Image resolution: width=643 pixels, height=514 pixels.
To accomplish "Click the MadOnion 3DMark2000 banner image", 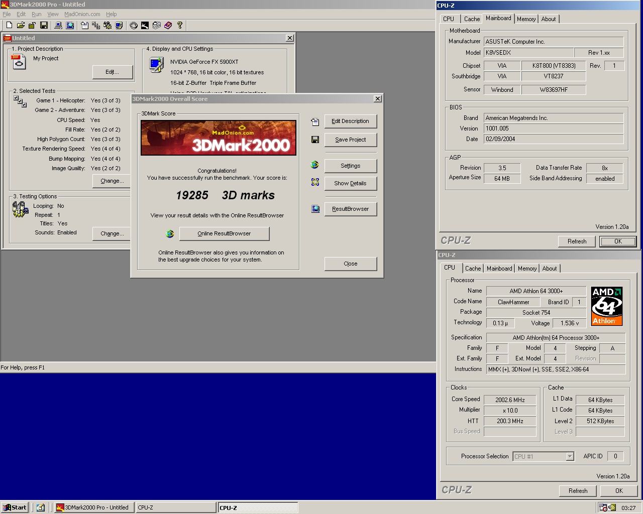I will point(219,138).
